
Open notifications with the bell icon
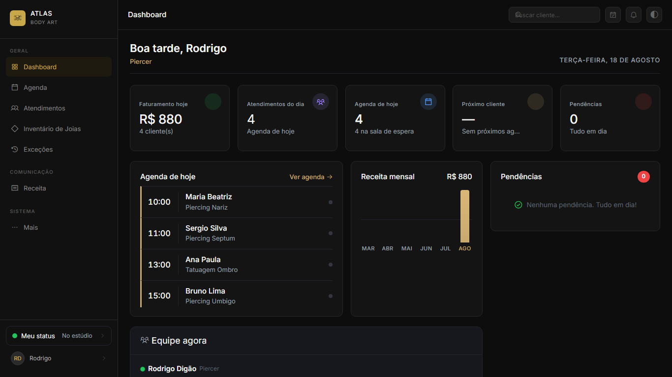point(634,15)
